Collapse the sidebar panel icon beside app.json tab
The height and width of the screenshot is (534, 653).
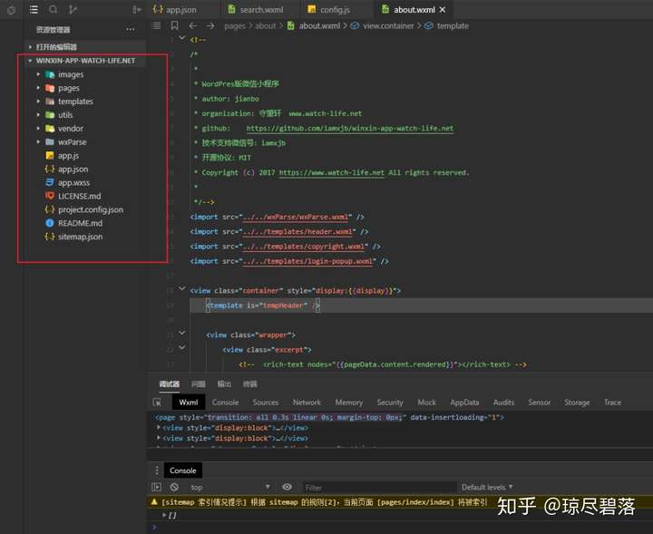click(137, 9)
